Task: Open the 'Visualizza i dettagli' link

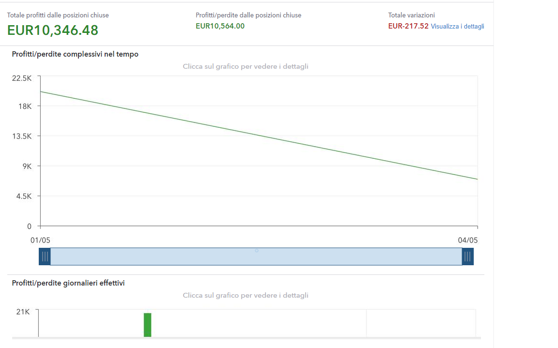Action: click(x=457, y=26)
